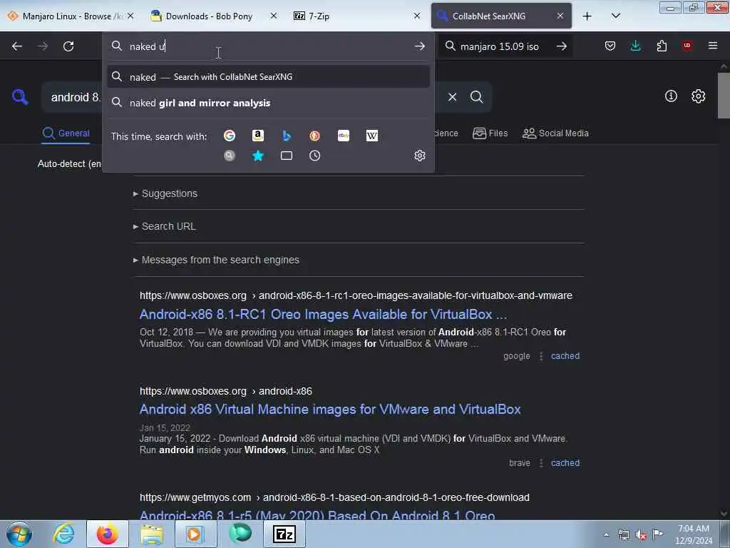
Task: Open Windows Media Player in taskbar
Action: [195, 534]
